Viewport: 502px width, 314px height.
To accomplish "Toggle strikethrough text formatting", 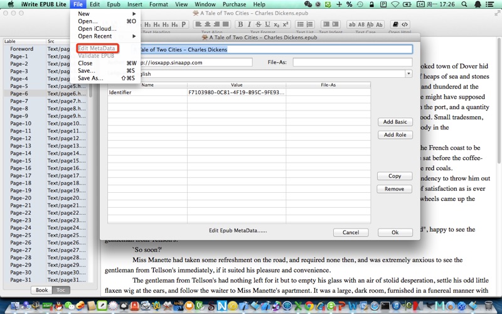I will pyautogui.click(x=259, y=24).
